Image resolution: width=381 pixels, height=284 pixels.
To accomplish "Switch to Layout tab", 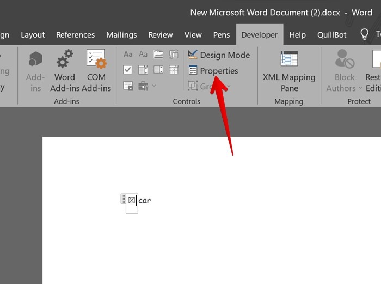I will point(33,35).
